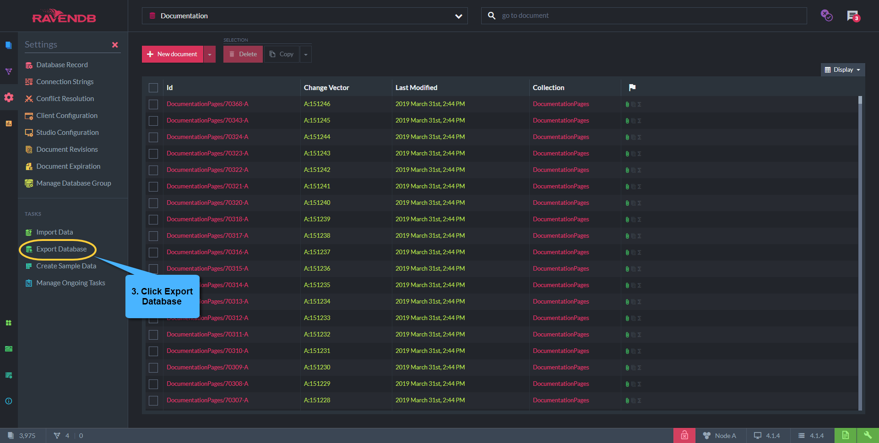Image resolution: width=879 pixels, height=443 pixels.
Task: Click the red lock icon in status bar
Action: (684, 435)
